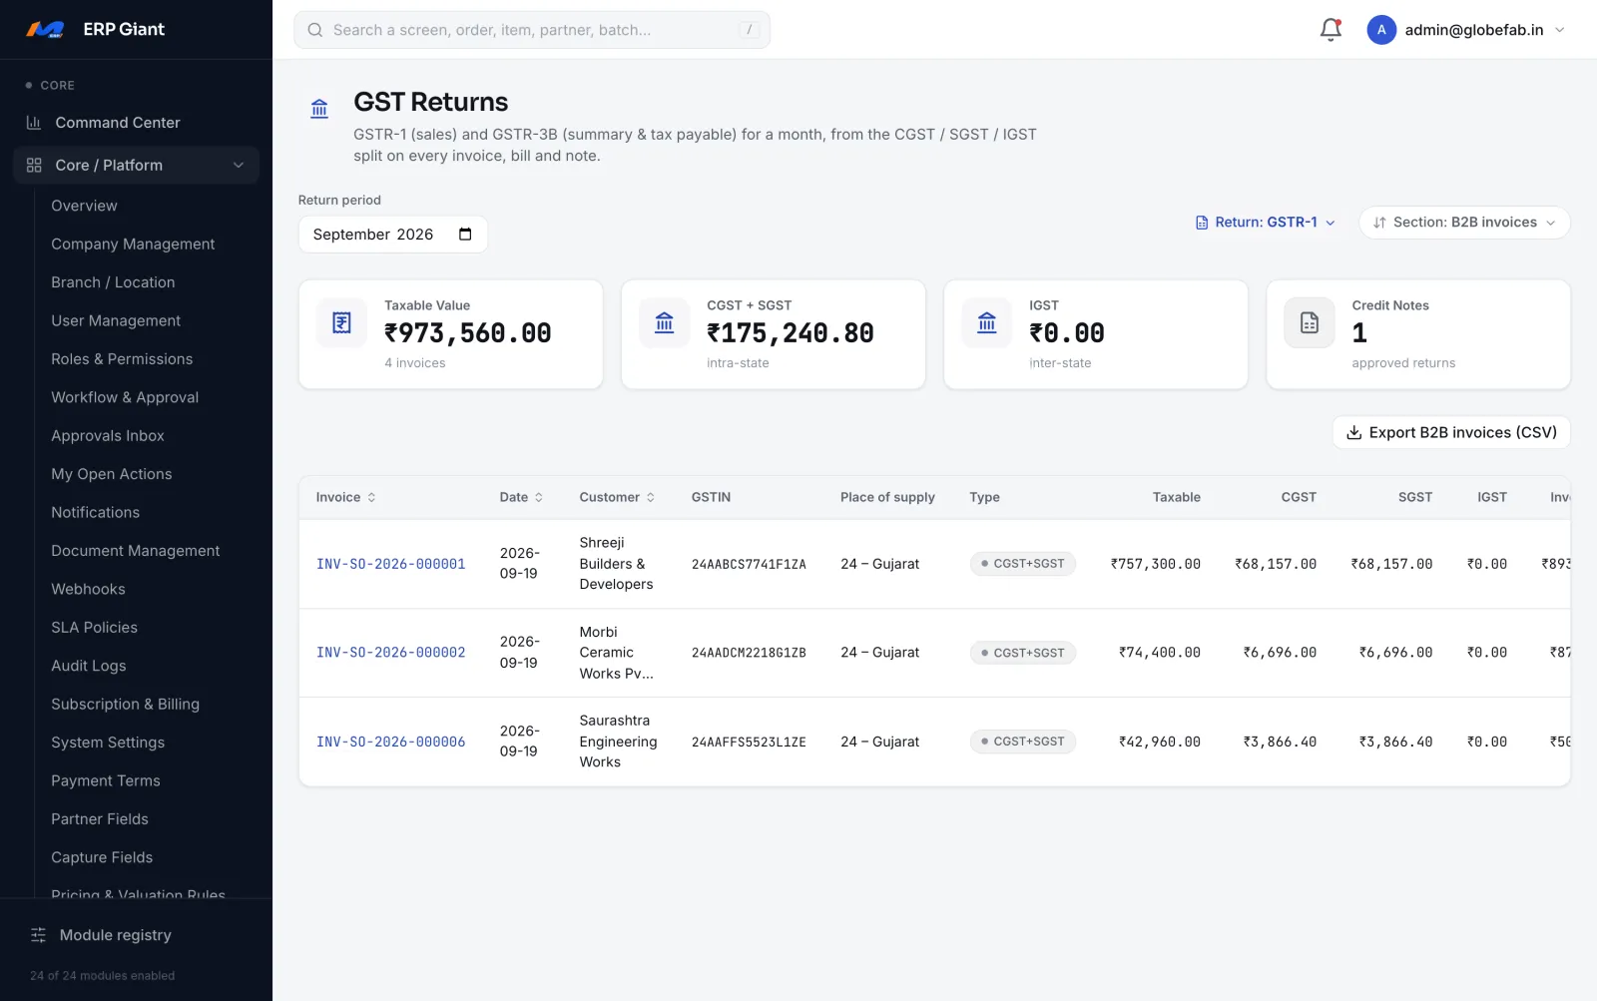Click the CGST + SGST card bank icon
1597x1001 pixels.
(664, 322)
